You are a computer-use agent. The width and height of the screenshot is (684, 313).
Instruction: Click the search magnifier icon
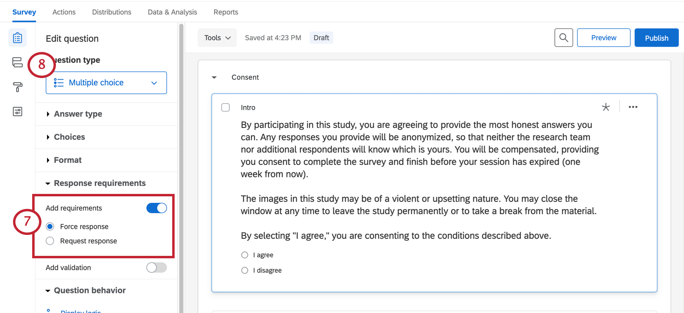pos(563,38)
